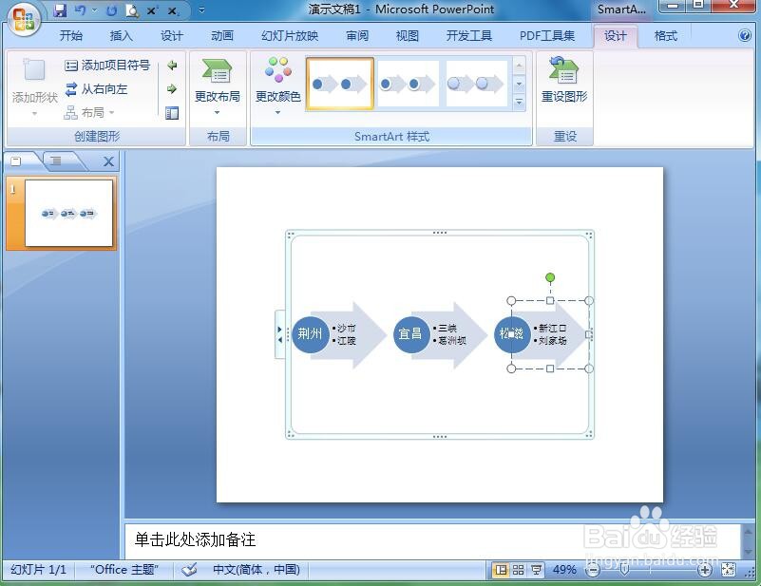The image size is (761, 586).
Task: Switch to Slide Sorter view
Action: [519, 570]
